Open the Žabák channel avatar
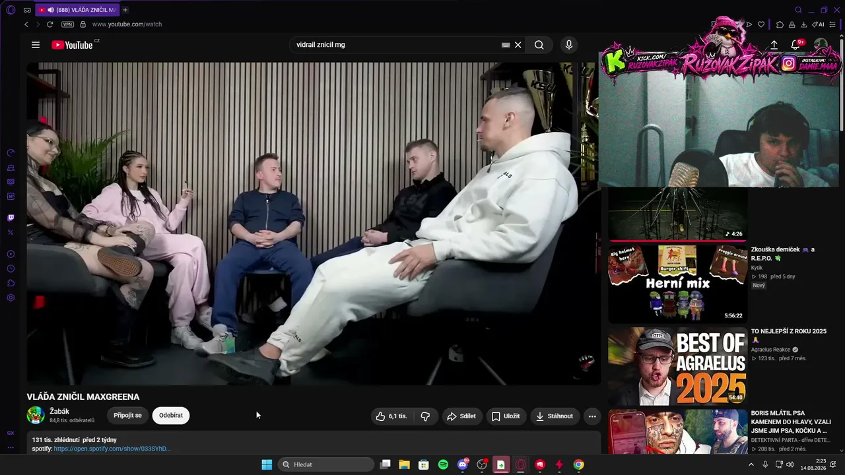Image resolution: width=845 pixels, height=475 pixels. 36,416
